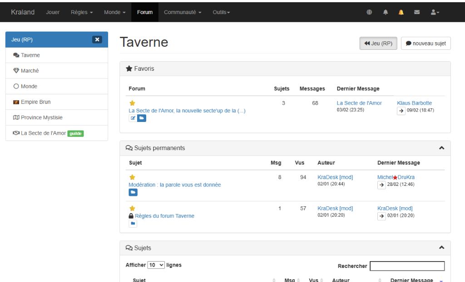Click the small folder icon under Règles du forum Taverne
The image size is (465, 282).
(133, 224)
